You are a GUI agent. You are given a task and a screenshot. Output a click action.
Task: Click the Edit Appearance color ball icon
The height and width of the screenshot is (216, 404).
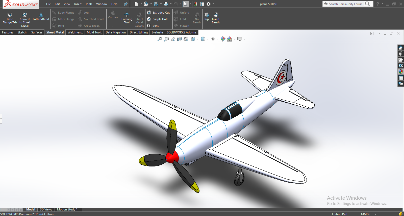pyautogui.click(x=223, y=39)
